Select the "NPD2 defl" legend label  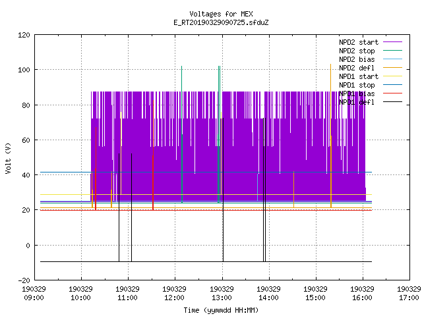pos(357,68)
